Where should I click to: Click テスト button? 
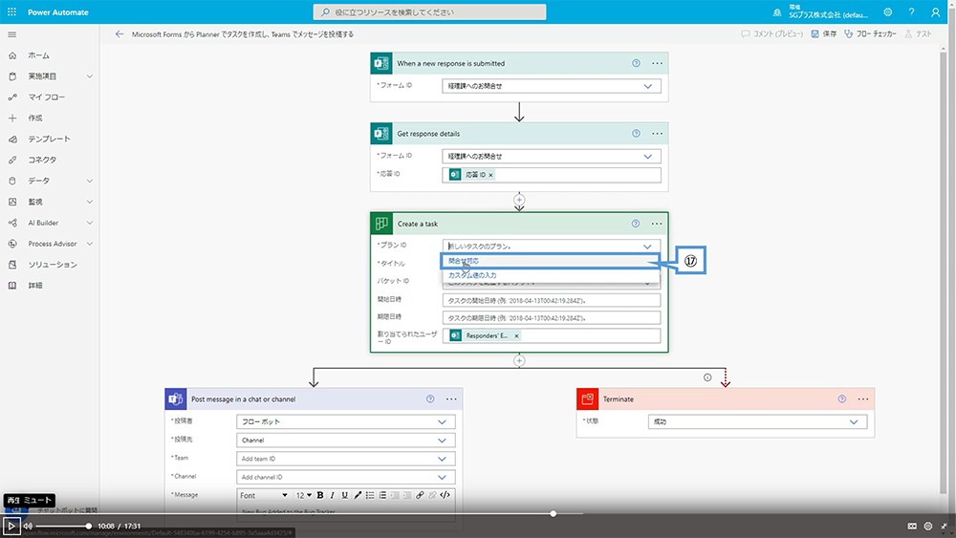[x=918, y=34]
